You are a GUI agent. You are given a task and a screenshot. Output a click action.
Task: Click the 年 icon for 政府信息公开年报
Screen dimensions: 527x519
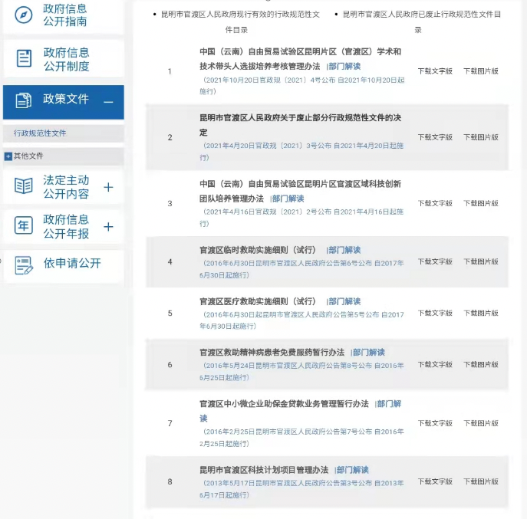[24, 225]
